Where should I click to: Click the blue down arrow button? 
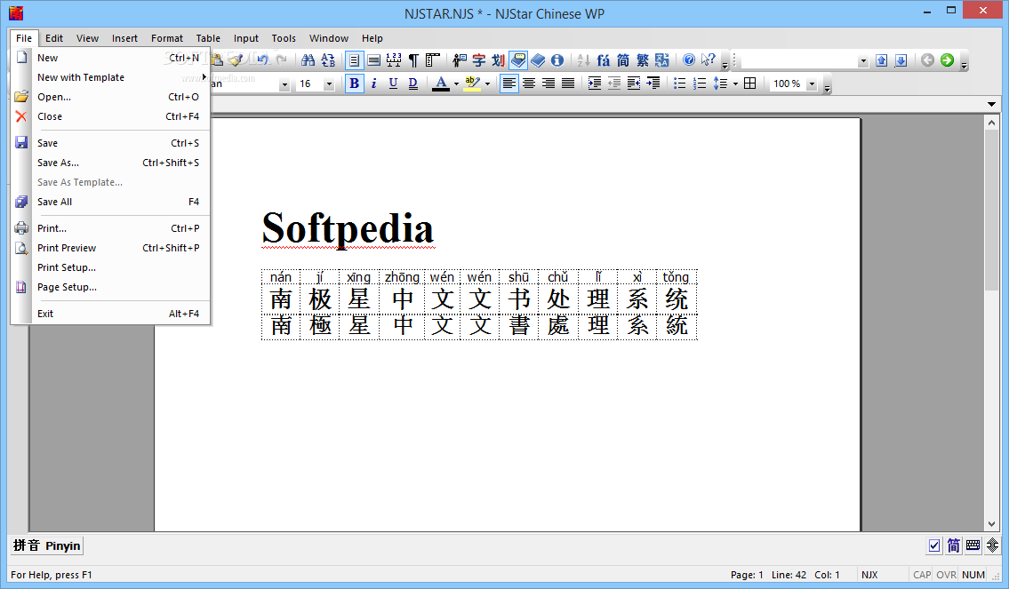901,60
